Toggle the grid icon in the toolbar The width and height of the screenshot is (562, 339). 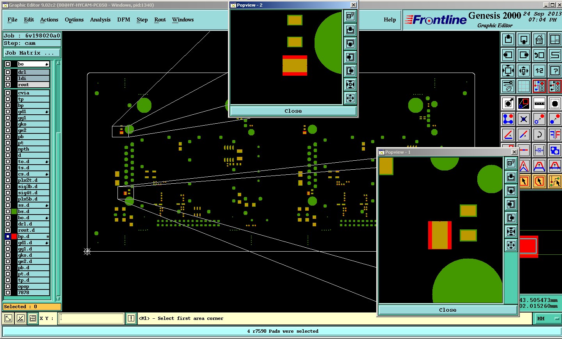524,86
